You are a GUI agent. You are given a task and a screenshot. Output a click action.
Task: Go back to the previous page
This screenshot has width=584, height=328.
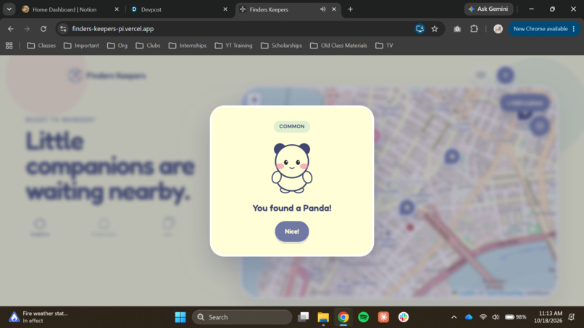pos(10,29)
